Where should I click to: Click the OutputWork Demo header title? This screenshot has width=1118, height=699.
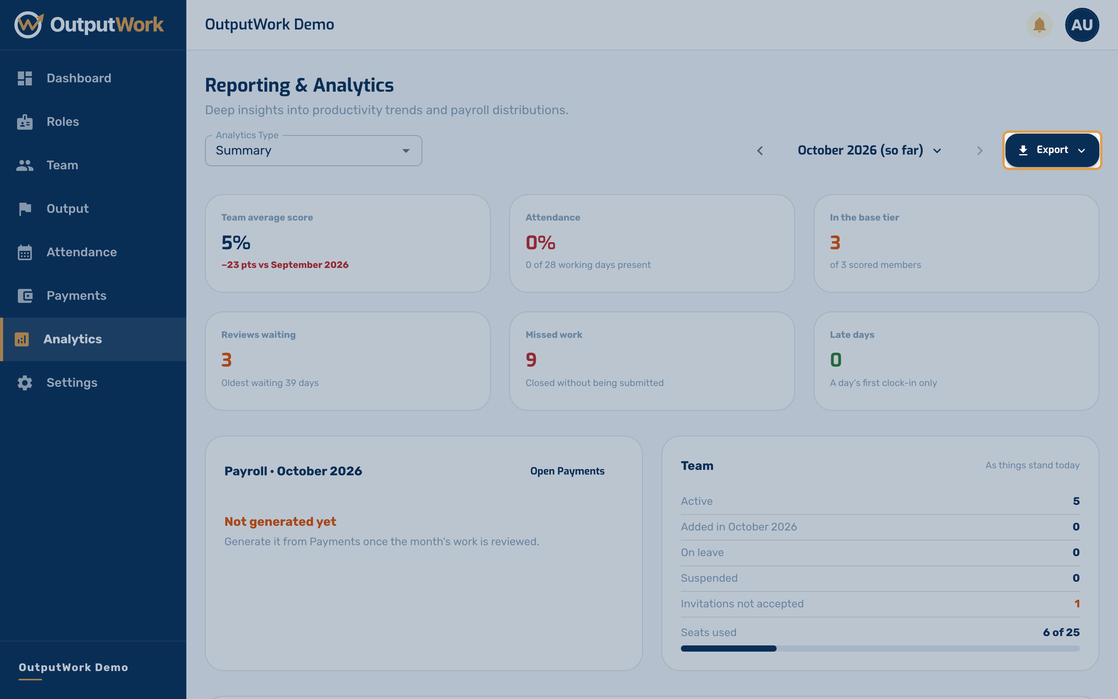pos(269,24)
